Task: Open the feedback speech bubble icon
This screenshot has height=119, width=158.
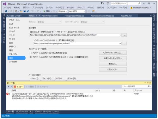Action: coord(108,3)
